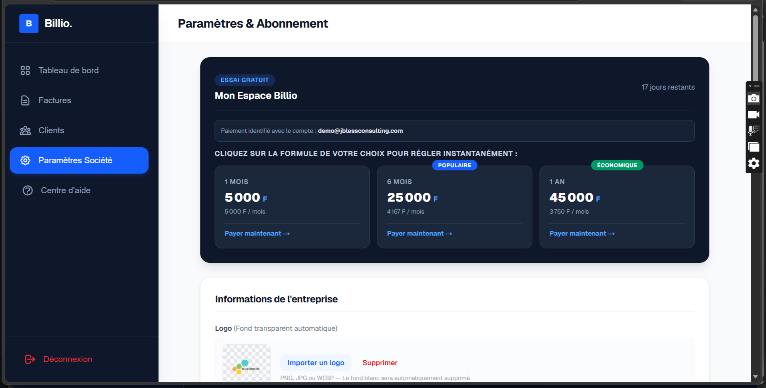Click the PNG, JPG ou WEBP hint text

point(375,378)
